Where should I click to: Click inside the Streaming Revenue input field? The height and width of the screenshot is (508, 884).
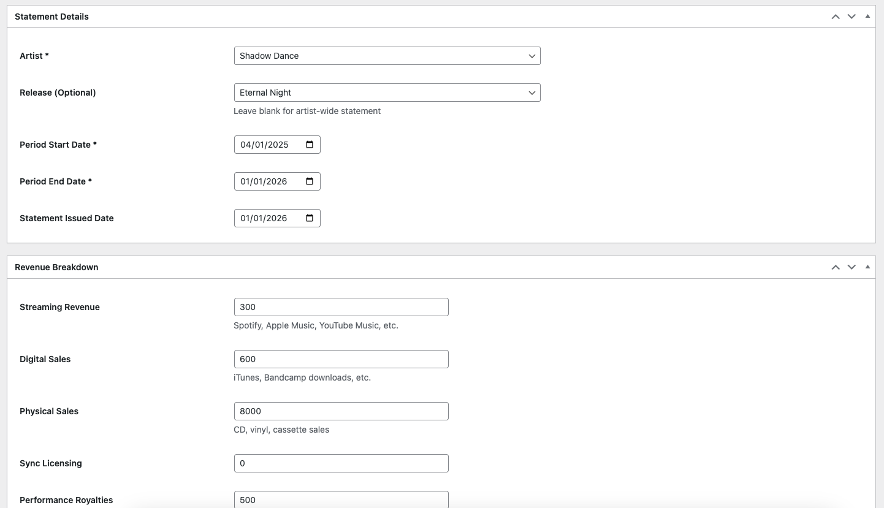pyautogui.click(x=341, y=307)
